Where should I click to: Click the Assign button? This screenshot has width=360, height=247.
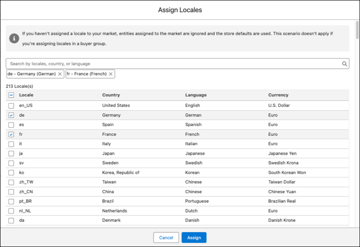pos(194,238)
